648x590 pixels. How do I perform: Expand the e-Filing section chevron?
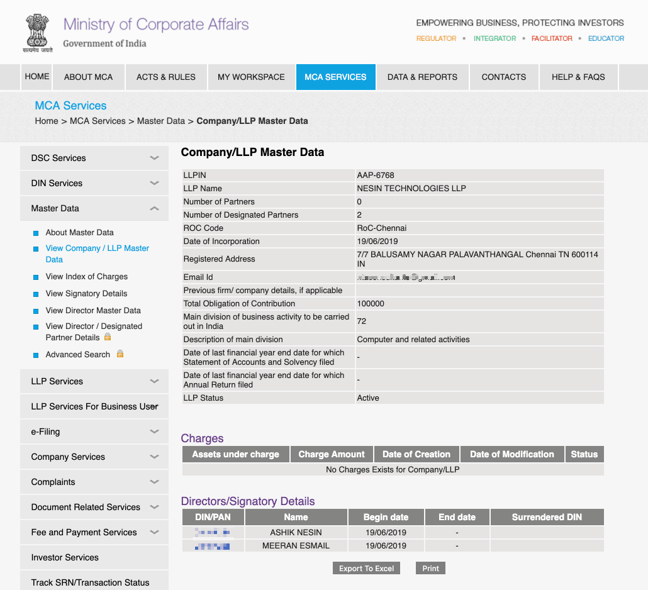[x=154, y=431]
